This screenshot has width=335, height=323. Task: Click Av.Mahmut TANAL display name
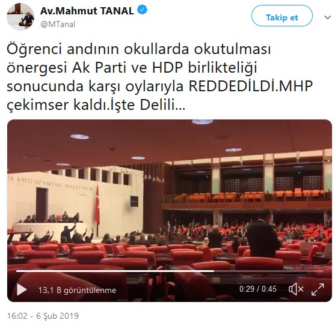(x=87, y=11)
